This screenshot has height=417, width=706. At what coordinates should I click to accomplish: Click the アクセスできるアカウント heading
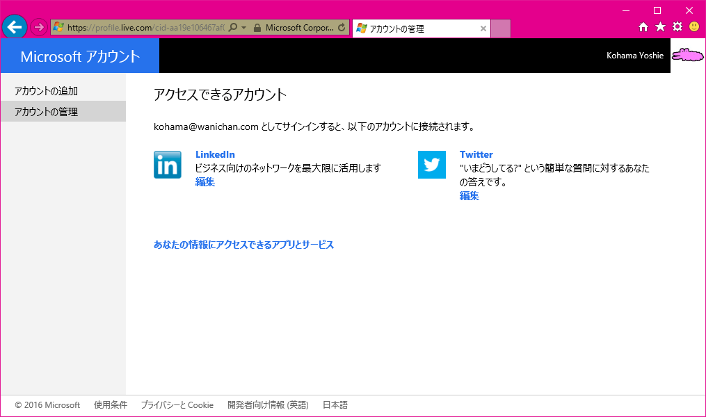click(x=220, y=95)
